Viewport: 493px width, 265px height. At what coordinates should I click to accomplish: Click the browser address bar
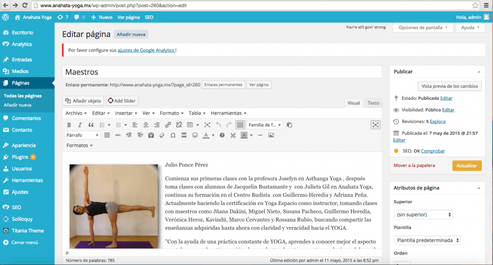tap(251, 5)
